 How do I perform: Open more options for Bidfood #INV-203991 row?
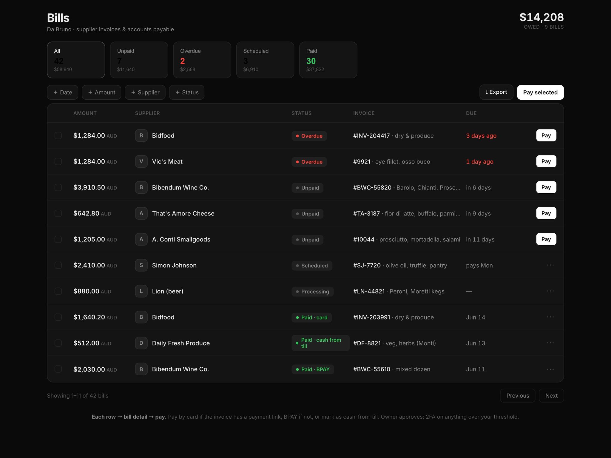point(550,317)
